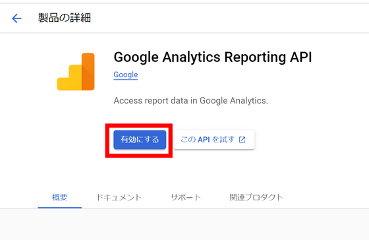The image size is (369, 240).
Task: Click the red highlight border around 有効にする
Action: coord(139,125)
